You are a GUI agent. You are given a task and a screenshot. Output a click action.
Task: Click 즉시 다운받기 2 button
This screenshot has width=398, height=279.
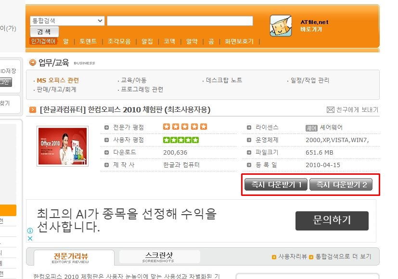(341, 184)
